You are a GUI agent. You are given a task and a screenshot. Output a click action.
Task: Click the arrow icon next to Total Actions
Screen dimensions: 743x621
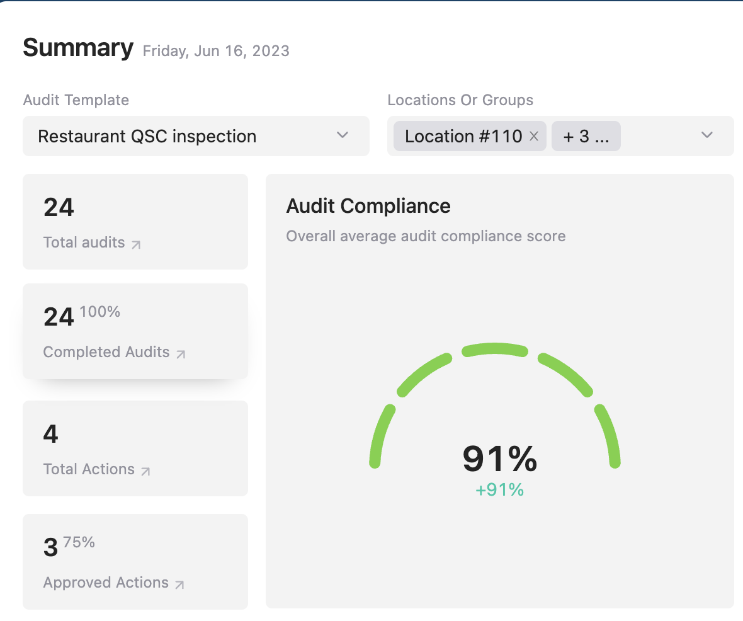tap(145, 471)
